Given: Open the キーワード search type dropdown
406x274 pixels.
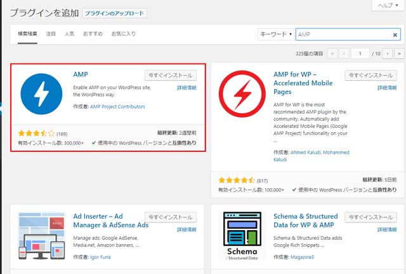Looking at the screenshot, I should 276,34.
